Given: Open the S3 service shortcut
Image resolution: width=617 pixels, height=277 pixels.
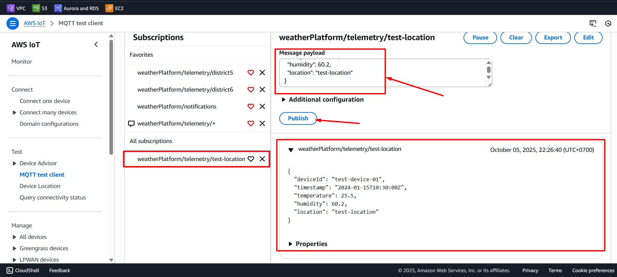Looking at the screenshot, I should 36,8.
